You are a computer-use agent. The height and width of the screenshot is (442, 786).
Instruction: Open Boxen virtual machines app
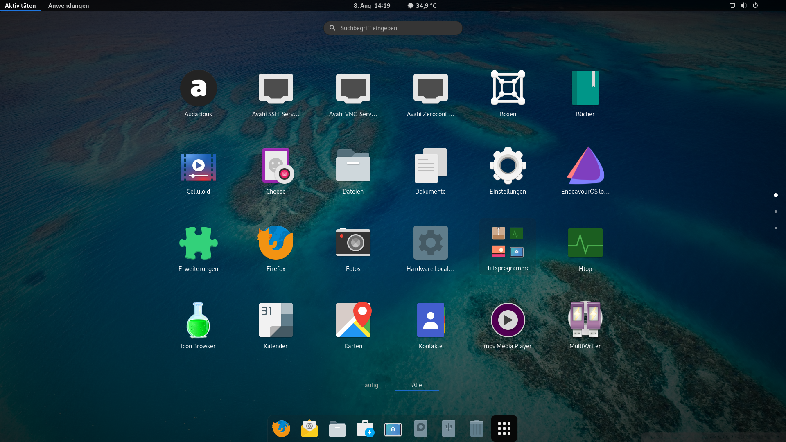coord(508,88)
